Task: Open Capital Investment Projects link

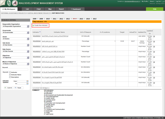Action: pyautogui.click(x=39, y=13)
